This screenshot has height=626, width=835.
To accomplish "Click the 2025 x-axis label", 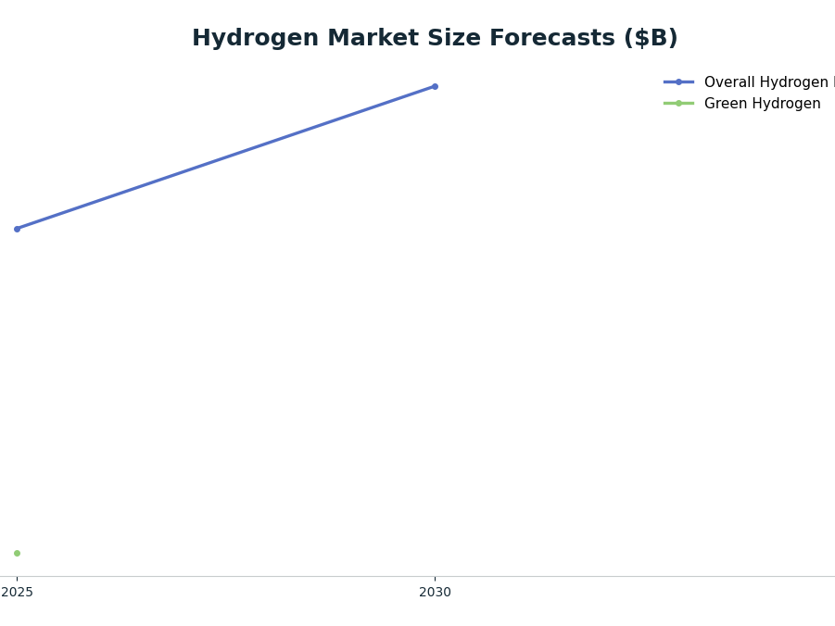I will pos(17,592).
